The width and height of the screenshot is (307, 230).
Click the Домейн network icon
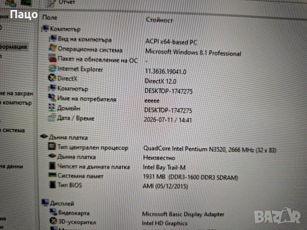pyautogui.click(x=52, y=107)
